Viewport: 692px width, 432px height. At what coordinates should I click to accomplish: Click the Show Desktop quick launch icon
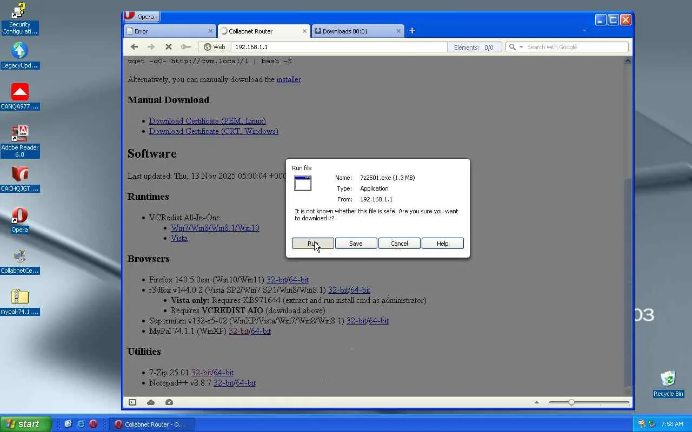point(68,424)
